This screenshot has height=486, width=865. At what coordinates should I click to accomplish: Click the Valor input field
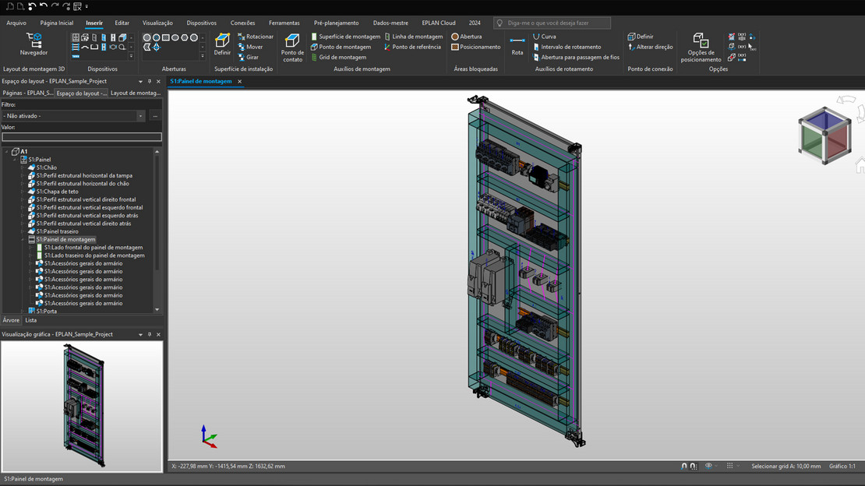click(81, 137)
